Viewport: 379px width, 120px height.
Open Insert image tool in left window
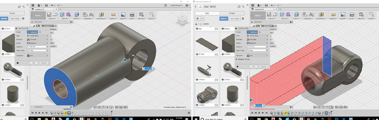(x=123, y=14)
